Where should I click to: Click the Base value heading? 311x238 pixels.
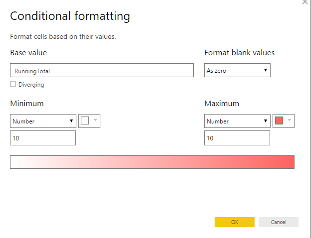pyautogui.click(x=28, y=53)
